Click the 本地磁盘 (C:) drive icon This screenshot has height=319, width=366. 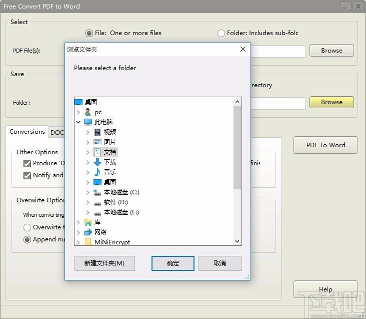coord(97,192)
